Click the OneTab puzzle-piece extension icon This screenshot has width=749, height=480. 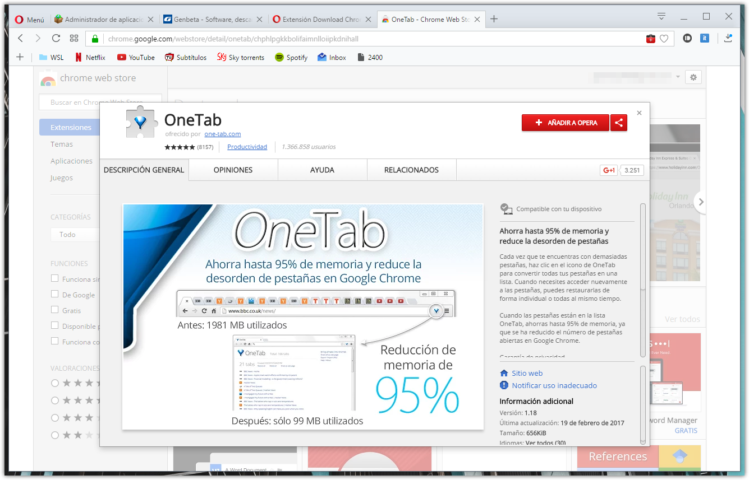click(x=140, y=122)
